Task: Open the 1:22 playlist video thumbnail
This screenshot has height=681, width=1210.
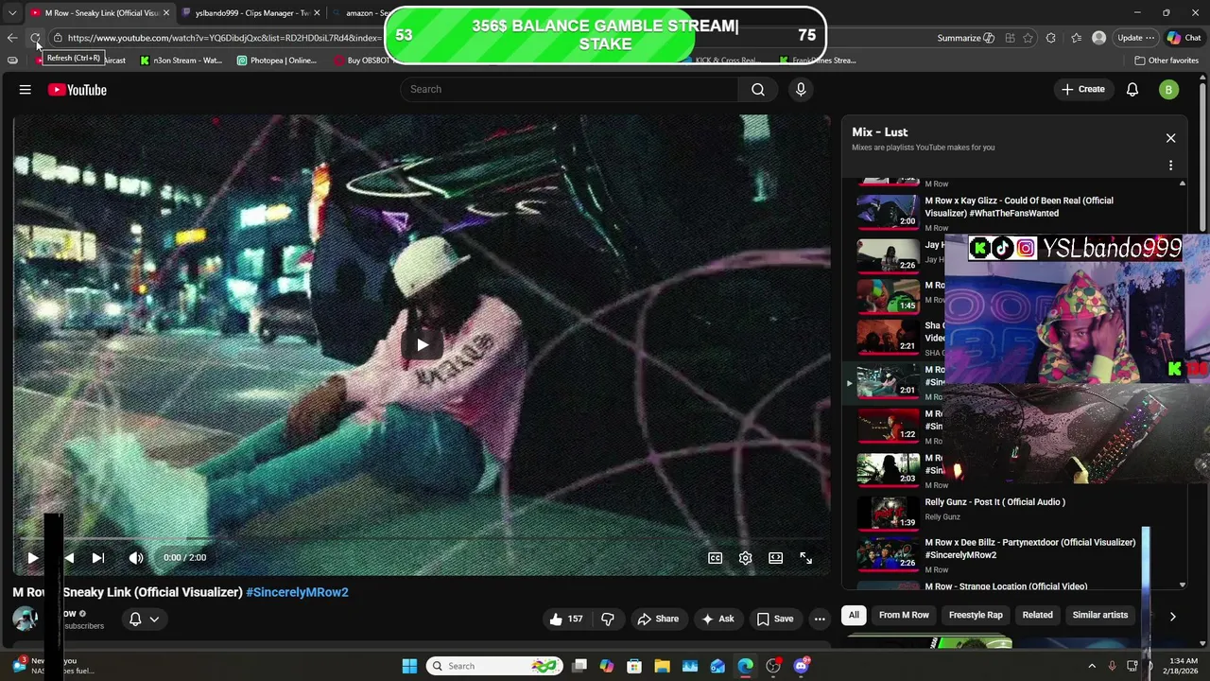Action: [x=888, y=425]
